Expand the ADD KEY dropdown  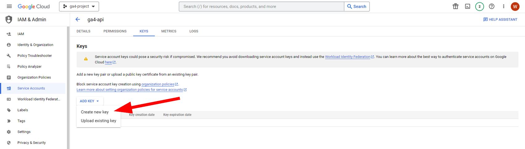tap(90, 101)
